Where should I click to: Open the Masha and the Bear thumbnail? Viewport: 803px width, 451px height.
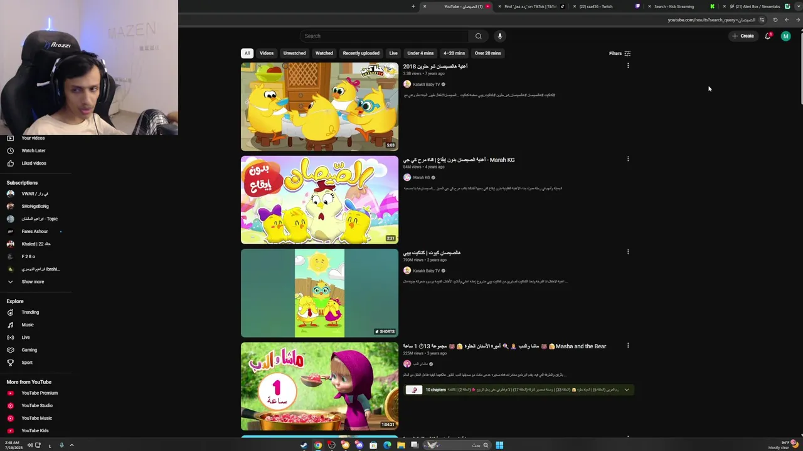pos(319,386)
